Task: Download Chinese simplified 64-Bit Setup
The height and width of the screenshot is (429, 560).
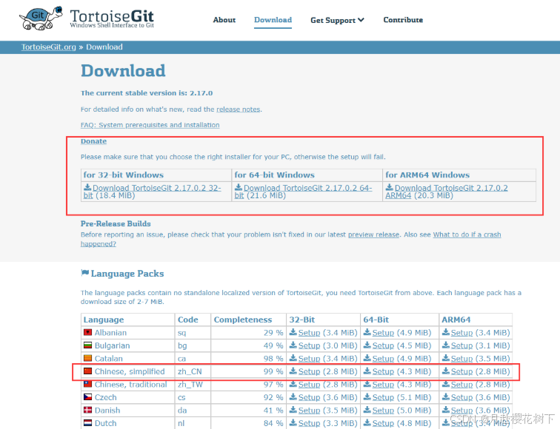Action: [383, 371]
